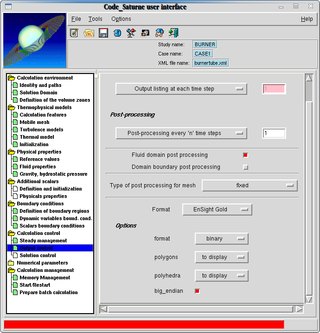The image size is (320, 333).
Task: Open Memory Management page
Action: point(45,277)
